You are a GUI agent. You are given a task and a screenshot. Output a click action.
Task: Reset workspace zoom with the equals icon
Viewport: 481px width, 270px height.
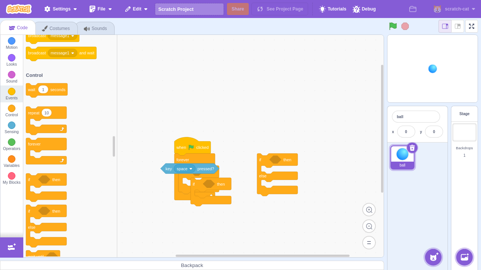pyautogui.click(x=369, y=243)
